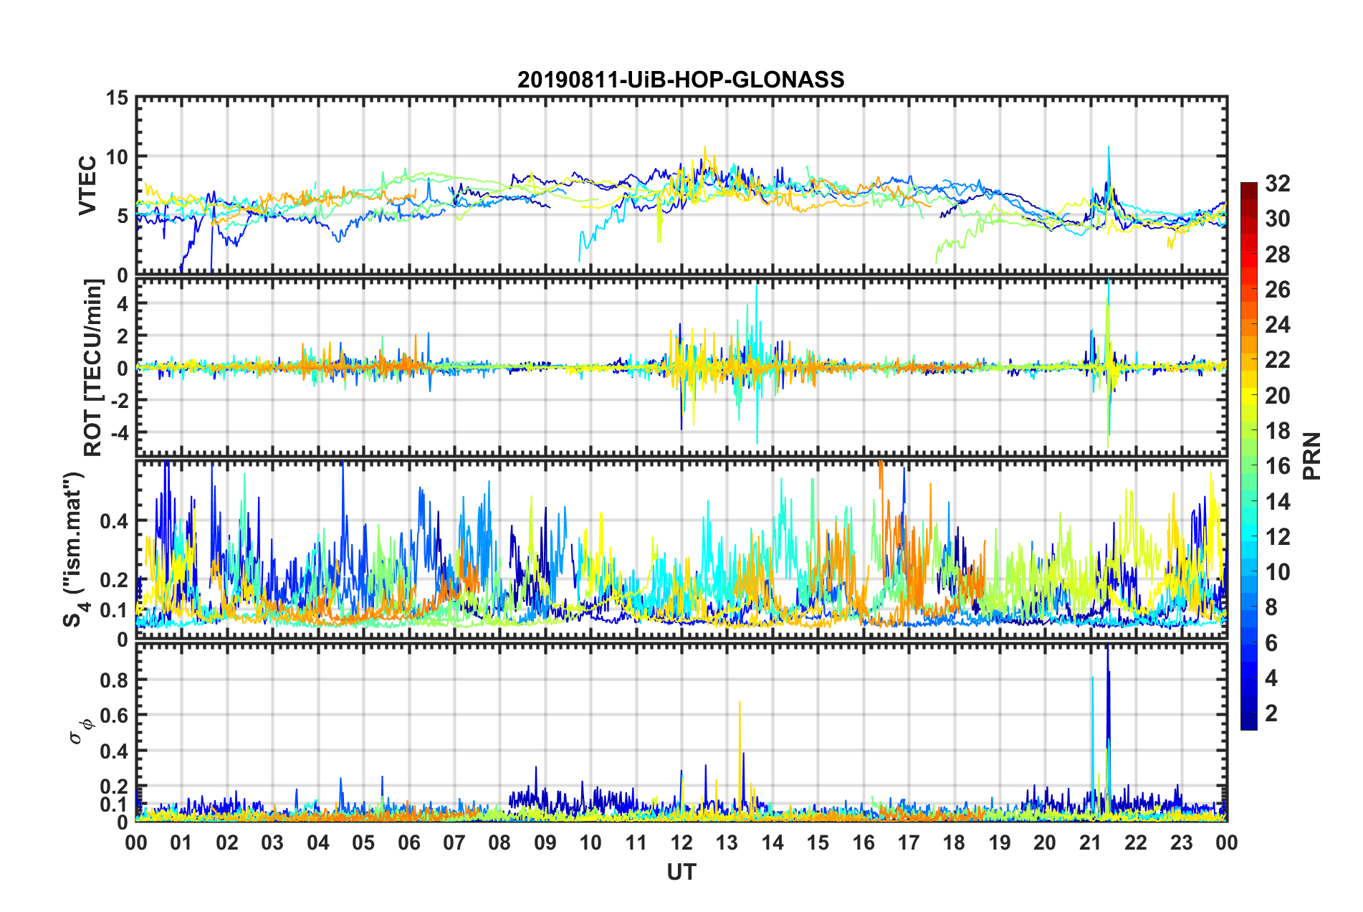Click the S4 axis label

pyautogui.click(x=74, y=549)
